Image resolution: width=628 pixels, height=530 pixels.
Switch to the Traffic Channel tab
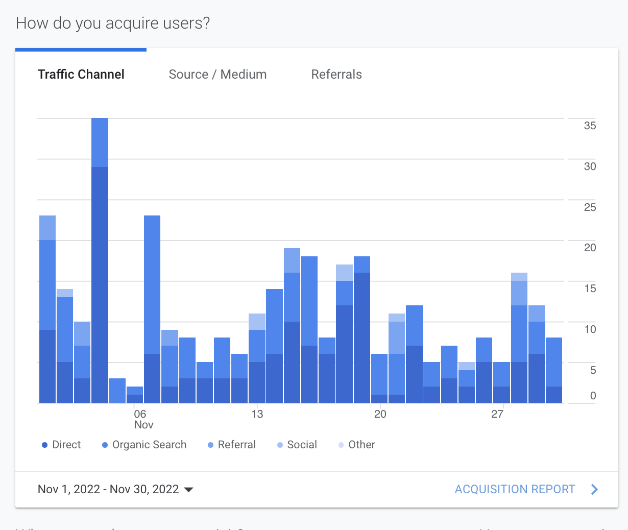tap(81, 75)
